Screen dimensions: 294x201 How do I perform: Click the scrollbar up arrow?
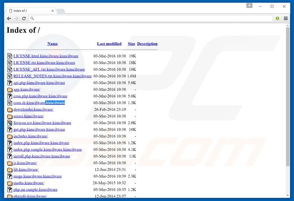pos(288,25)
